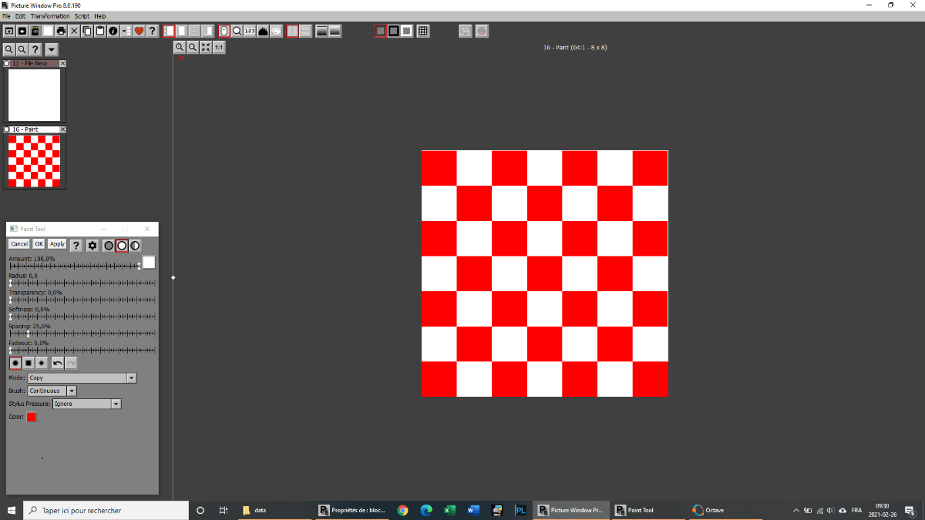925x520 pixels.
Task: Select the square brush shape
Action: coord(29,363)
